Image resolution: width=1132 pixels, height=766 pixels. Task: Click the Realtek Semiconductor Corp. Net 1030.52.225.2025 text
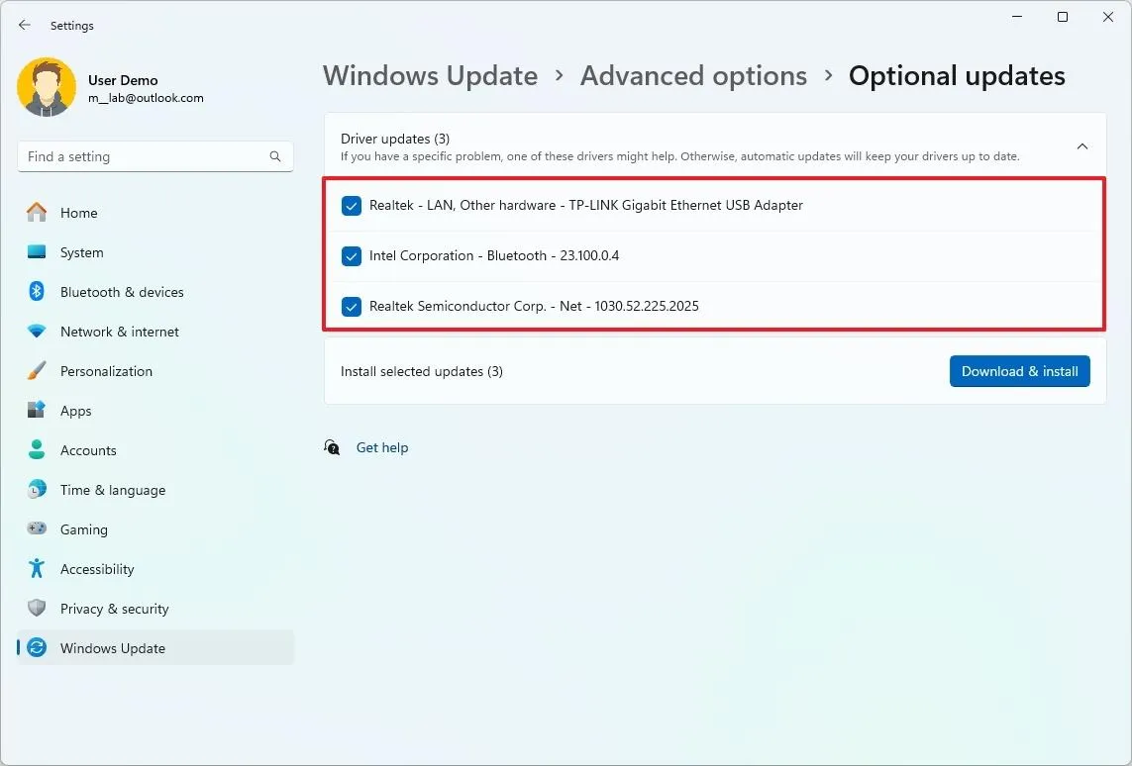[534, 306]
